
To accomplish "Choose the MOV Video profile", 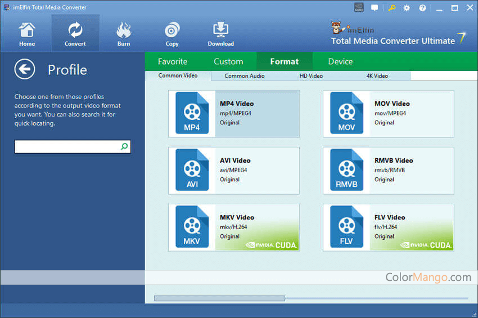I will pyautogui.click(x=388, y=114).
